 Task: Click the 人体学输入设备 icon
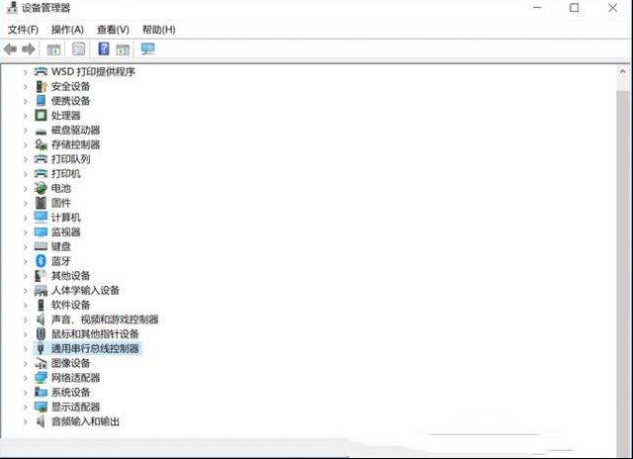pyautogui.click(x=41, y=290)
